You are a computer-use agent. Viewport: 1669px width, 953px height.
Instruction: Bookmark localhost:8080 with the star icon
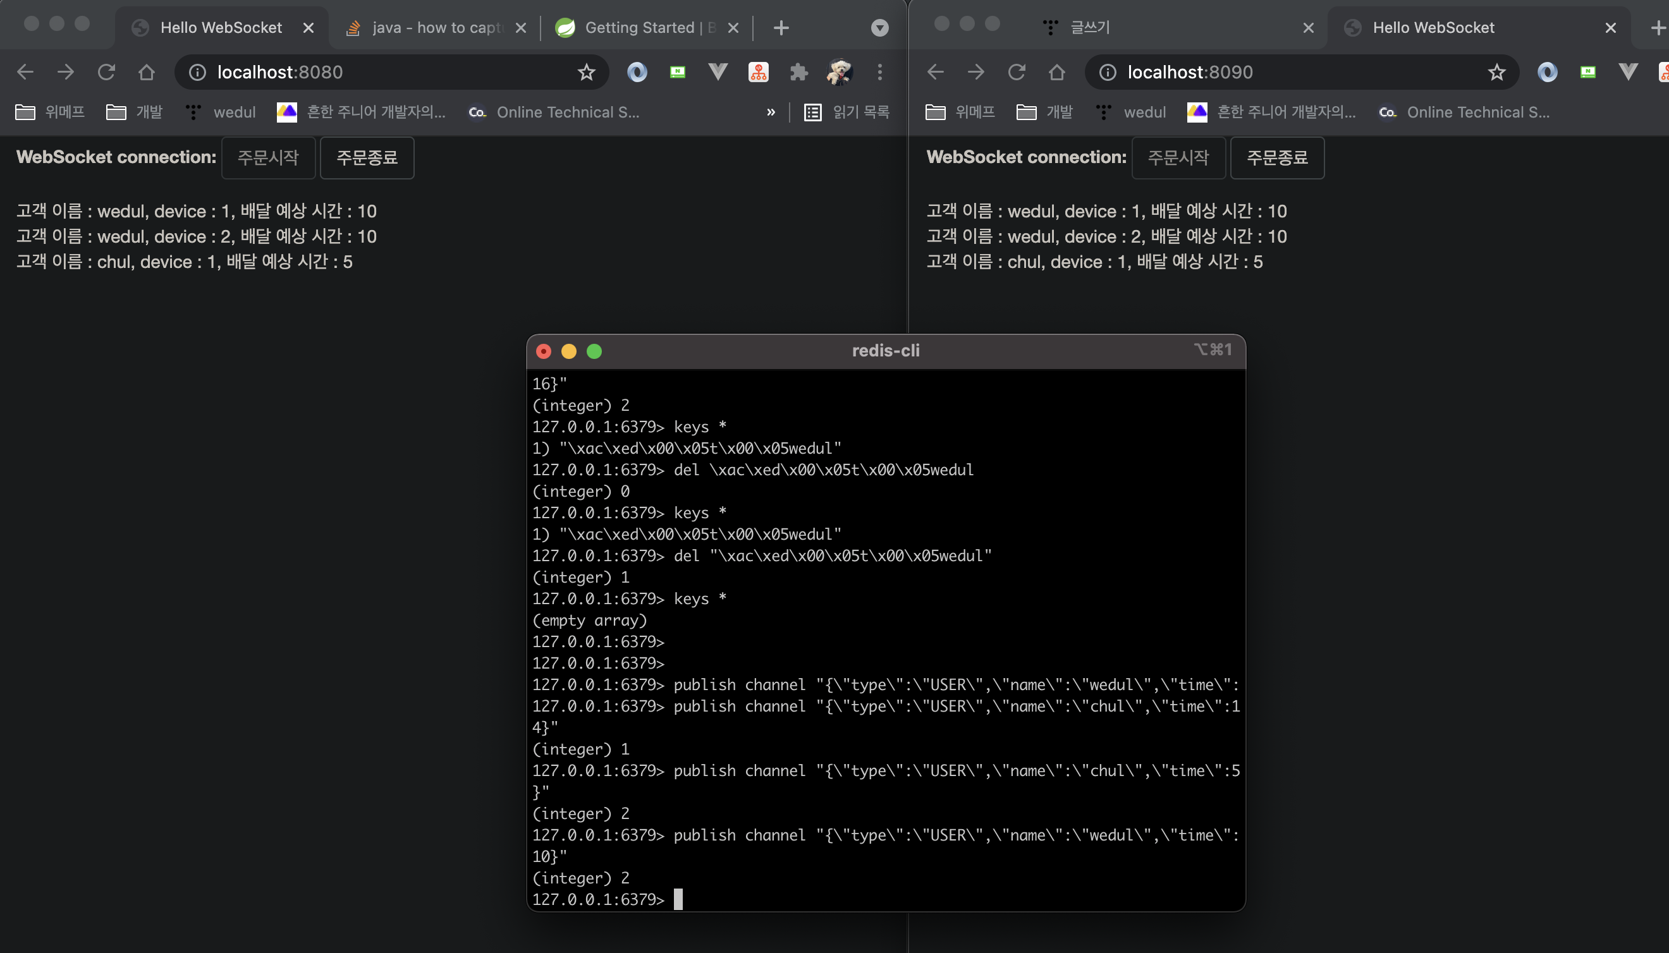tap(586, 72)
